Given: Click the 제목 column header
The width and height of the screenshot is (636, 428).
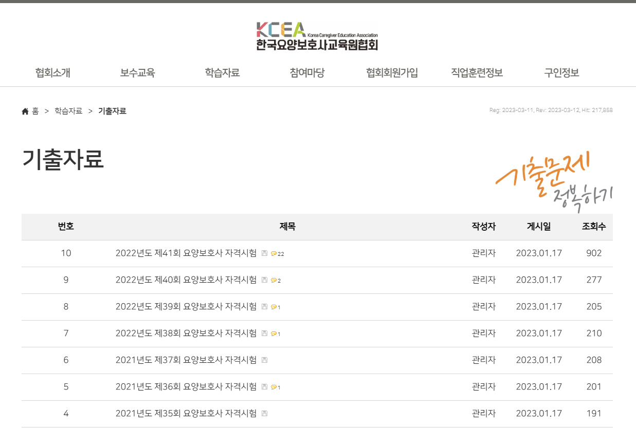Looking at the screenshot, I should (287, 226).
